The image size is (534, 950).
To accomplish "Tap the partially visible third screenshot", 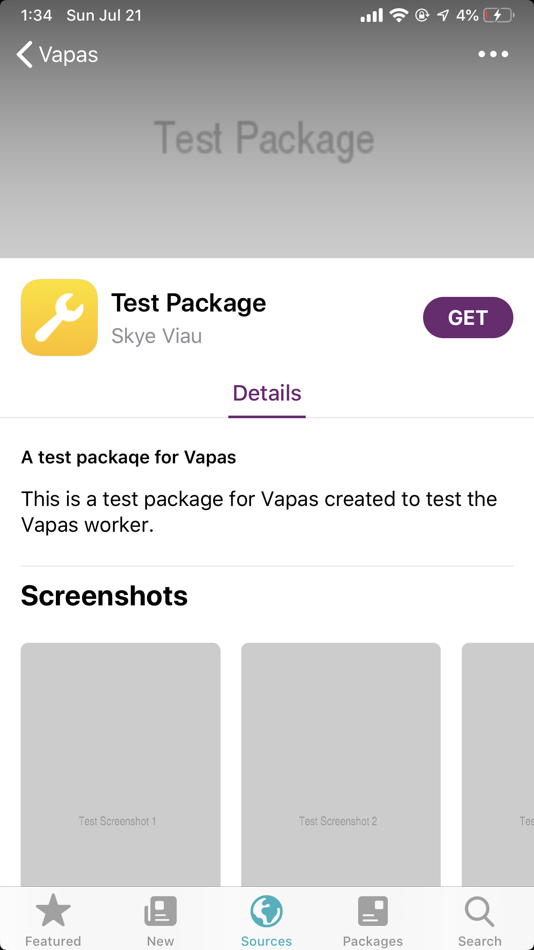I will point(498,764).
